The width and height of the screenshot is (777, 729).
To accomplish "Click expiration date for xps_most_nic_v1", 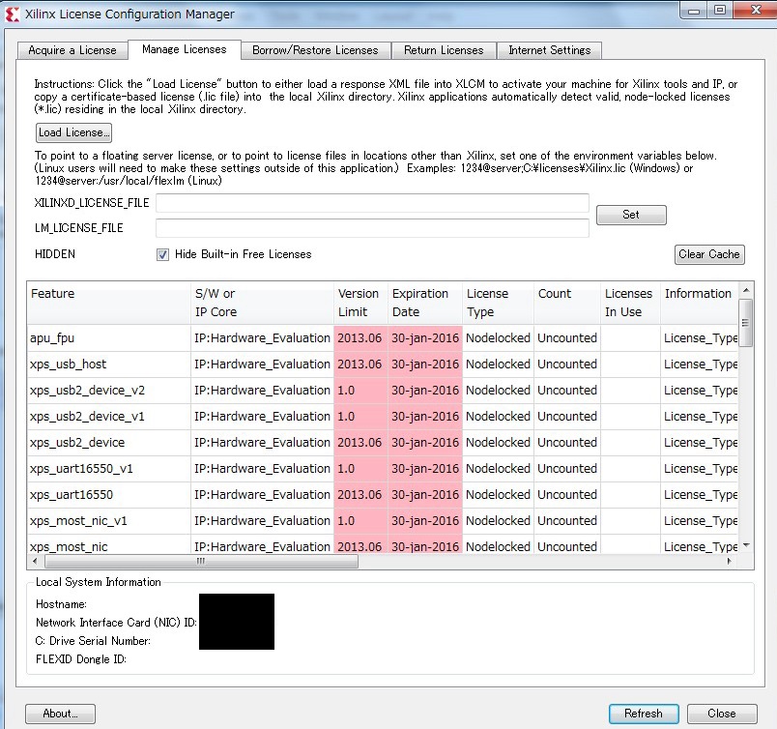I will (x=425, y=521).
